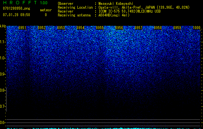Click the Receiving antenna label
Viewport: 203px width, 129px height.
coord(74,15)
